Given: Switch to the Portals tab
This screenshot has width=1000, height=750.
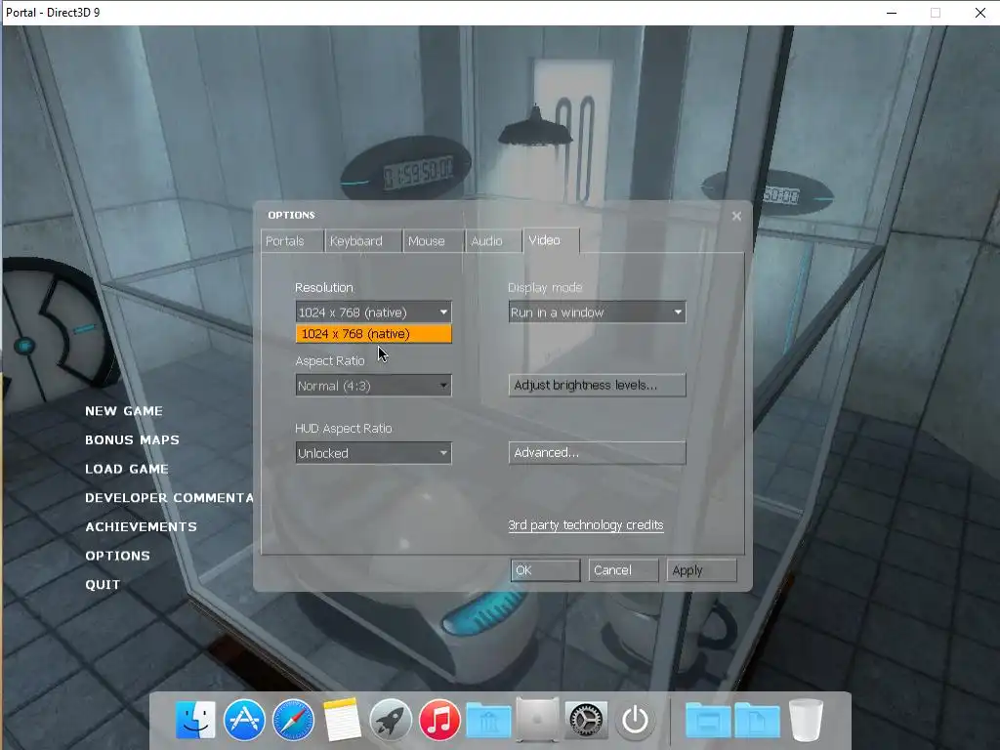Looking at the screenshot, I should click(292, 241).
